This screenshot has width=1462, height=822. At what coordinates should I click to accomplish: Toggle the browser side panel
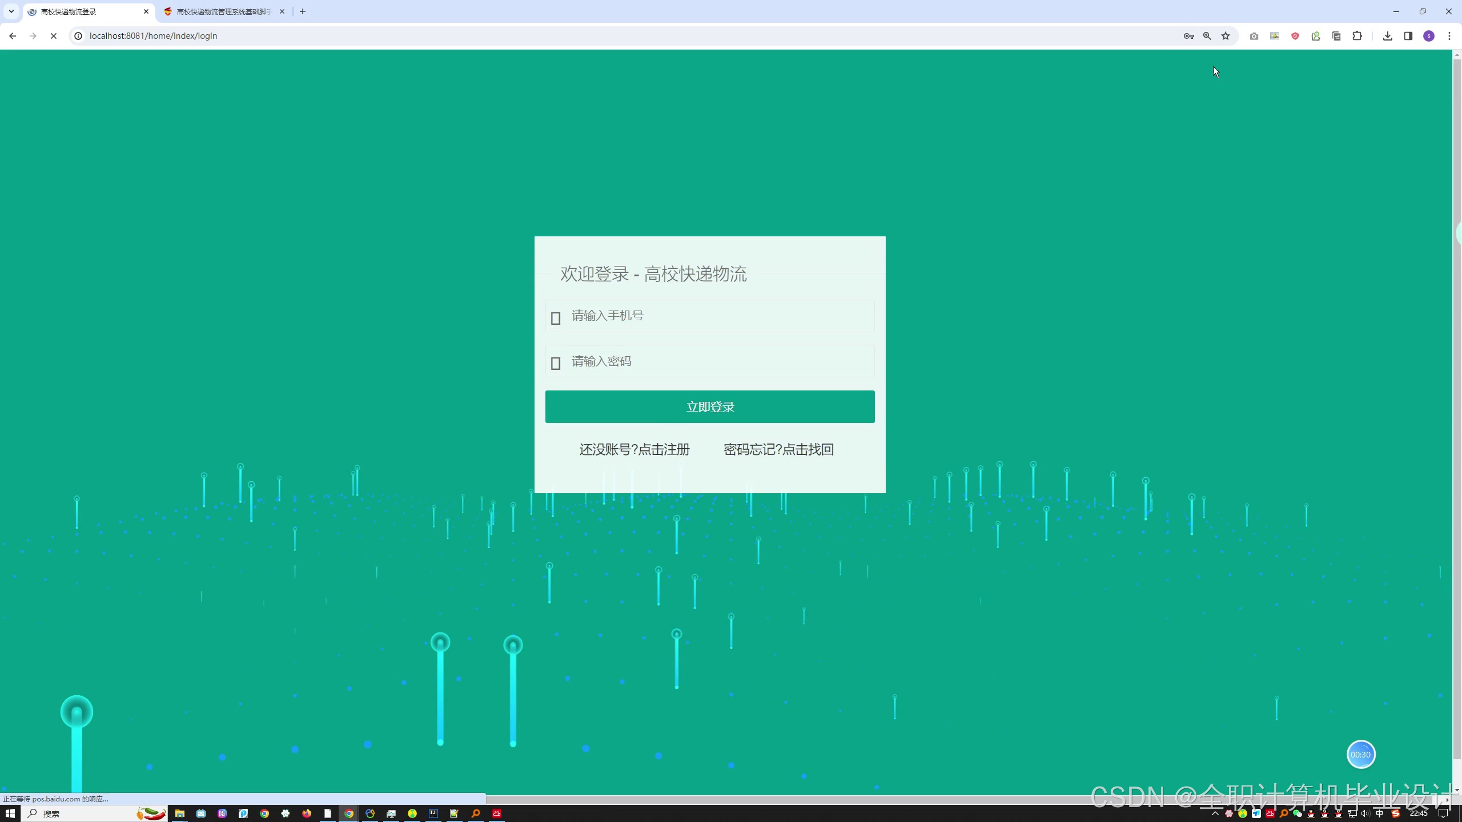1408,36
